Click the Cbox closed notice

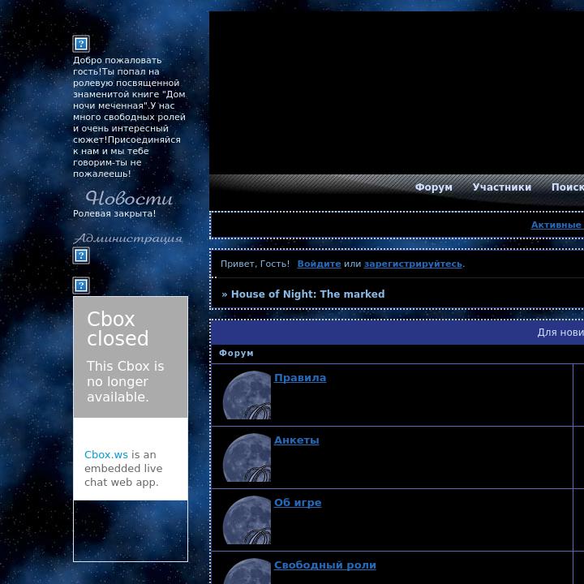131,357
